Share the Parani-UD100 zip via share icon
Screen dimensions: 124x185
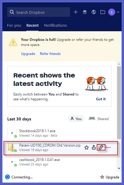94,147
